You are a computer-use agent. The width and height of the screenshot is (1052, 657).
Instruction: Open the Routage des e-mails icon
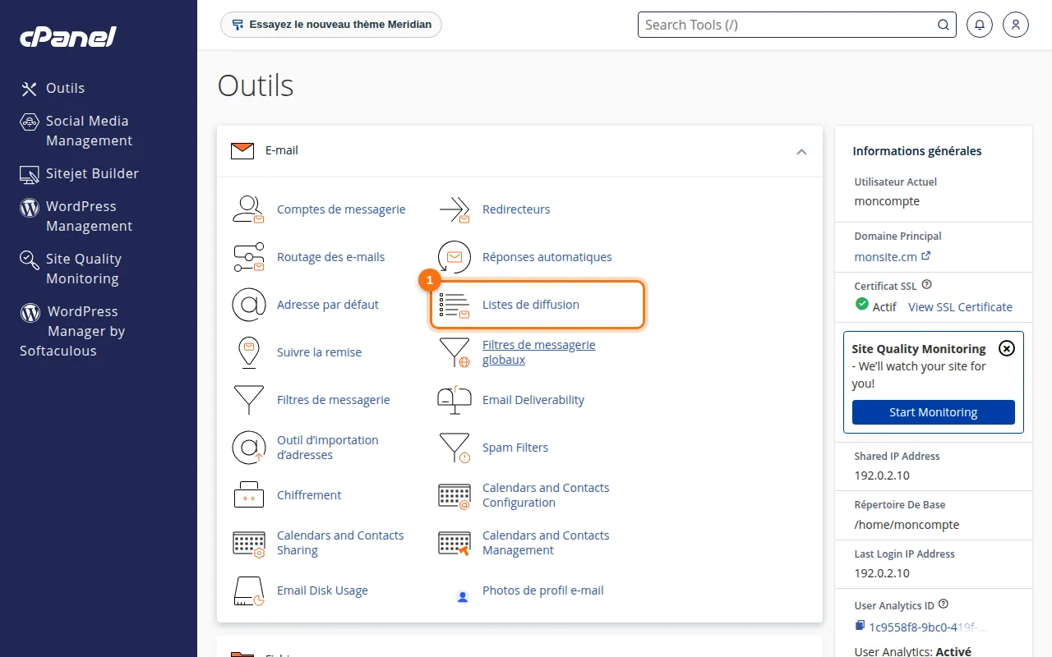(248, 257)
